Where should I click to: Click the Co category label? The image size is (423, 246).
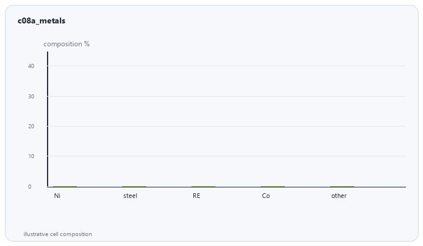pos(266,196)
